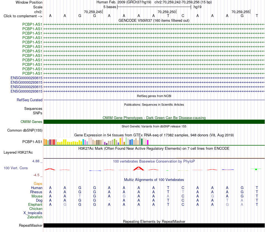The width and height of the screenshot is (265, 232).
Task: Click the Scale label
Action: coord(38,7)
